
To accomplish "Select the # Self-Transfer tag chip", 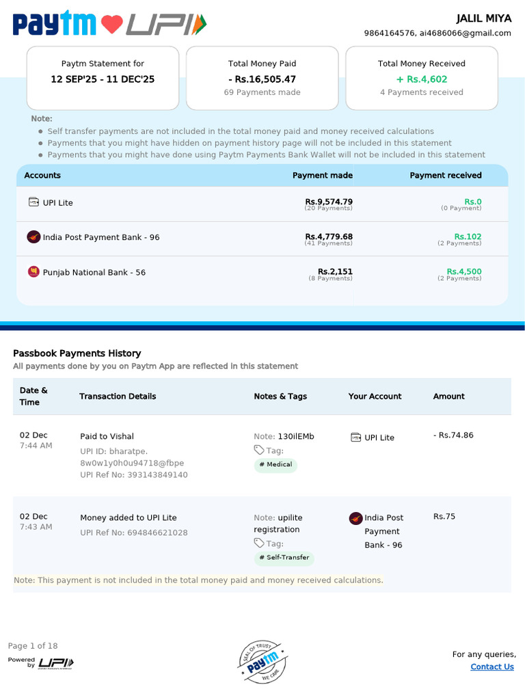I will pos(284,558).
